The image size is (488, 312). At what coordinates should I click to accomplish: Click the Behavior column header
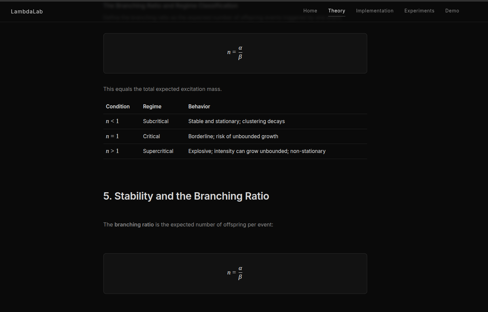pyautogui.click(x=199, y=106)
